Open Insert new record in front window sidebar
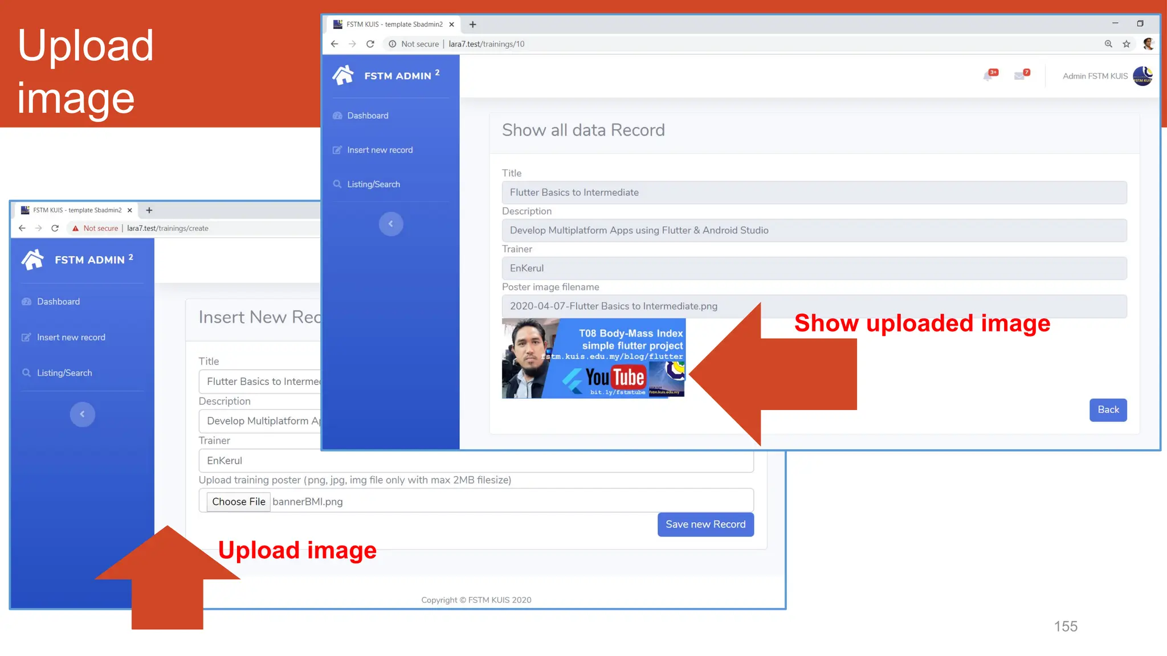Image resolution: width=1167 pixels, height=656 pixels. (373, 150)
